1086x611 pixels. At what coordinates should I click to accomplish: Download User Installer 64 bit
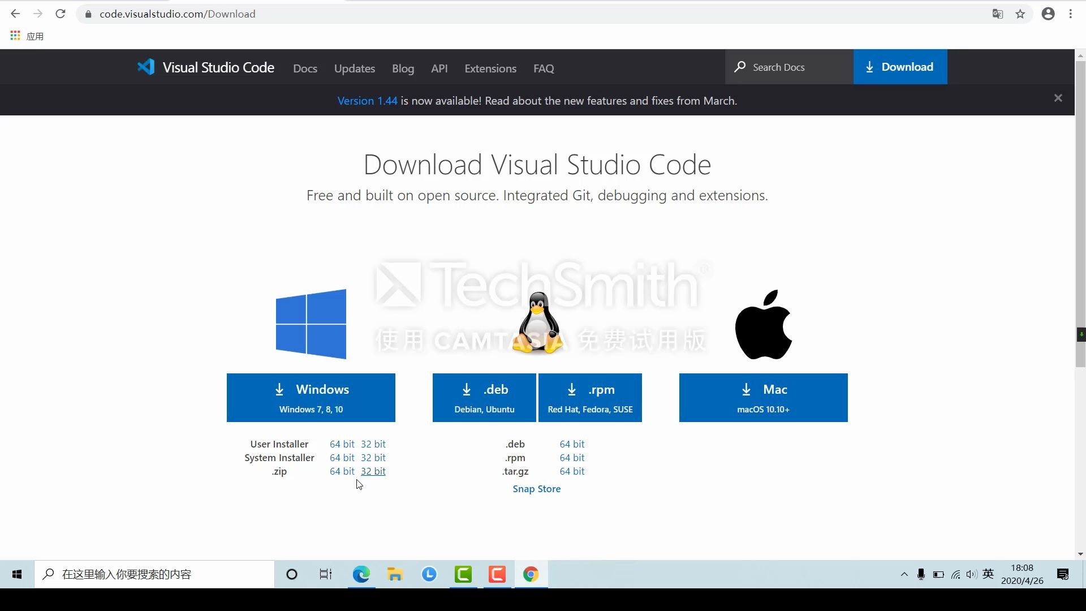click(x=342, y=444)
